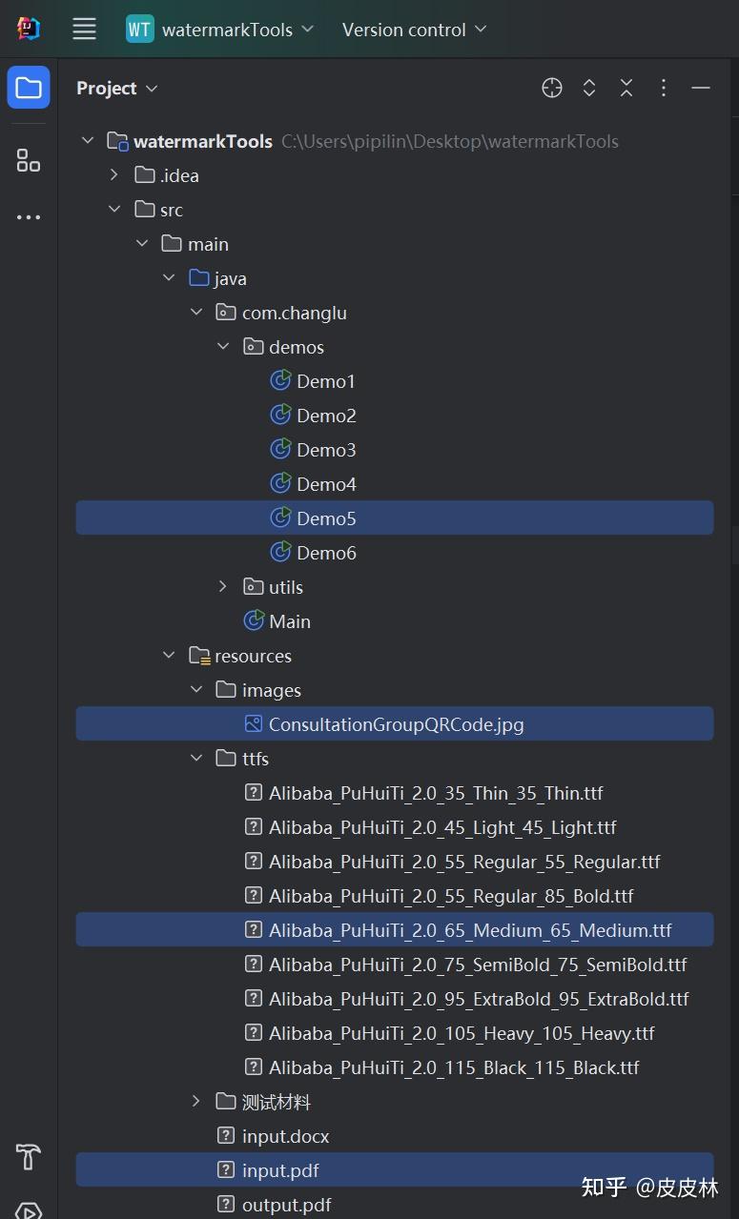
Task: Expand the utils package
Action: point(223,587)
